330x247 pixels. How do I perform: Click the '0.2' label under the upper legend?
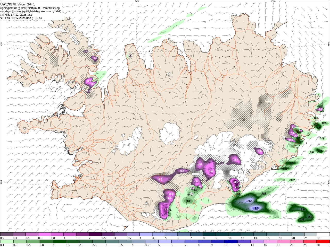pyautogui.click(x=2, y=238)
